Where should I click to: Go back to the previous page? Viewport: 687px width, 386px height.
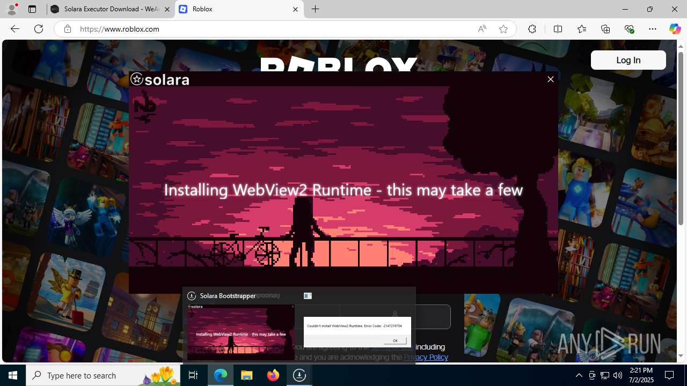[15, 29]
